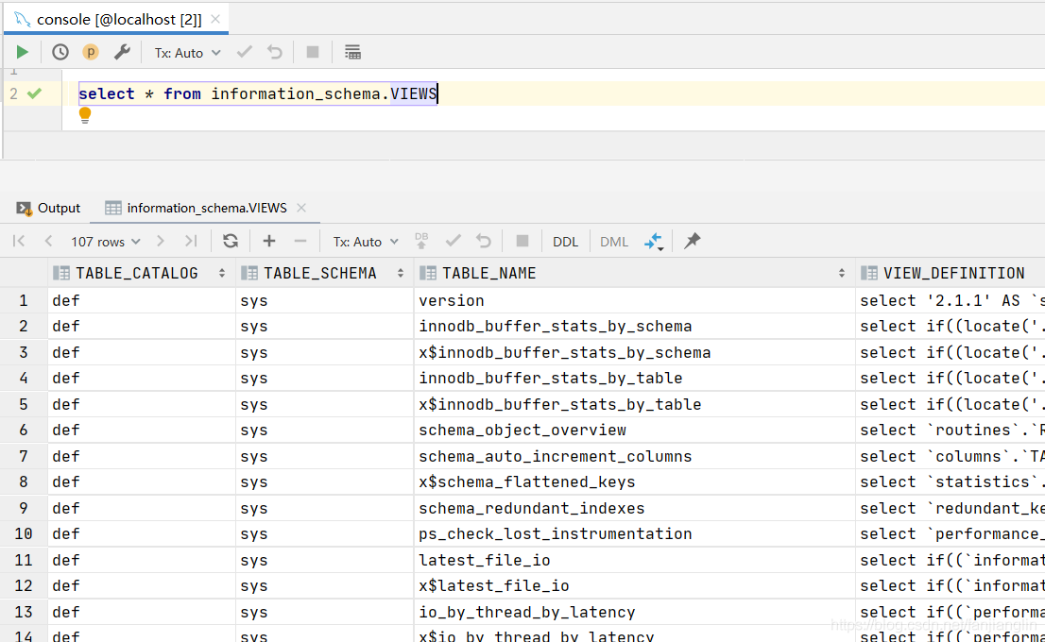Go to the first page of results
Screen dimensions: 1045x642
pos(19,241)
